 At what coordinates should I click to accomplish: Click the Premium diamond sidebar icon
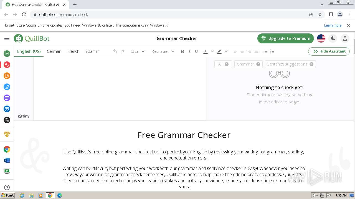click(7, 135)
